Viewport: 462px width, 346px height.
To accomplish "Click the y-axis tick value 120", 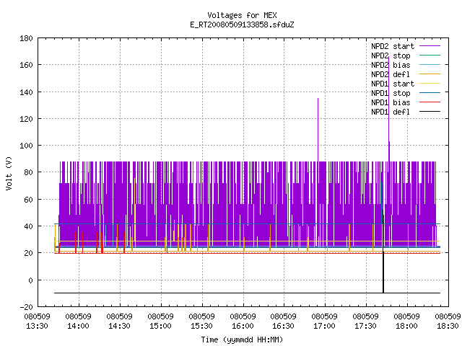I will [26, 118].
